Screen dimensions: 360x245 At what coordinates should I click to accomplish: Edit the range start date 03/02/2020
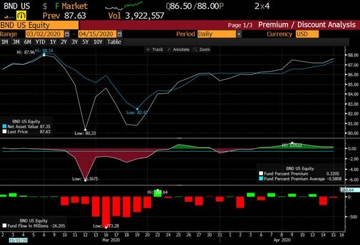tap(44, 34)
